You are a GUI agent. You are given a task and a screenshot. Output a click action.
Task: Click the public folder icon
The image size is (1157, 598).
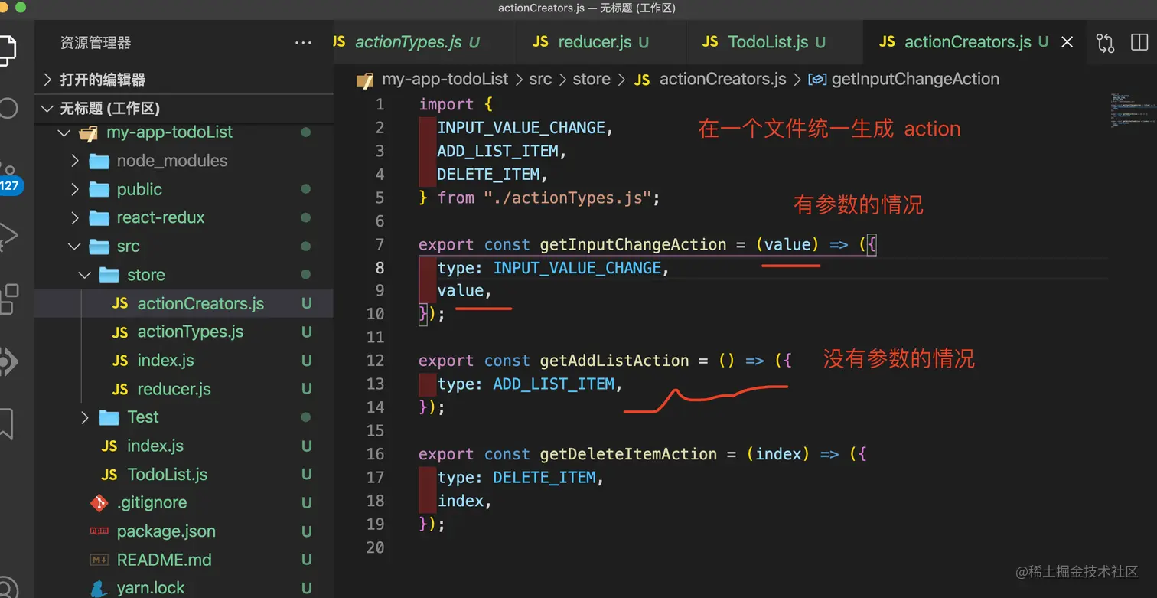tap(99, 189)
